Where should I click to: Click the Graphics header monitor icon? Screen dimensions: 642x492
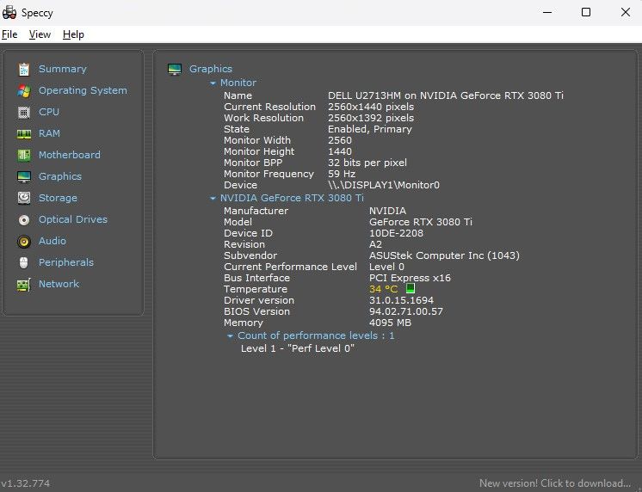click(175, 69)
